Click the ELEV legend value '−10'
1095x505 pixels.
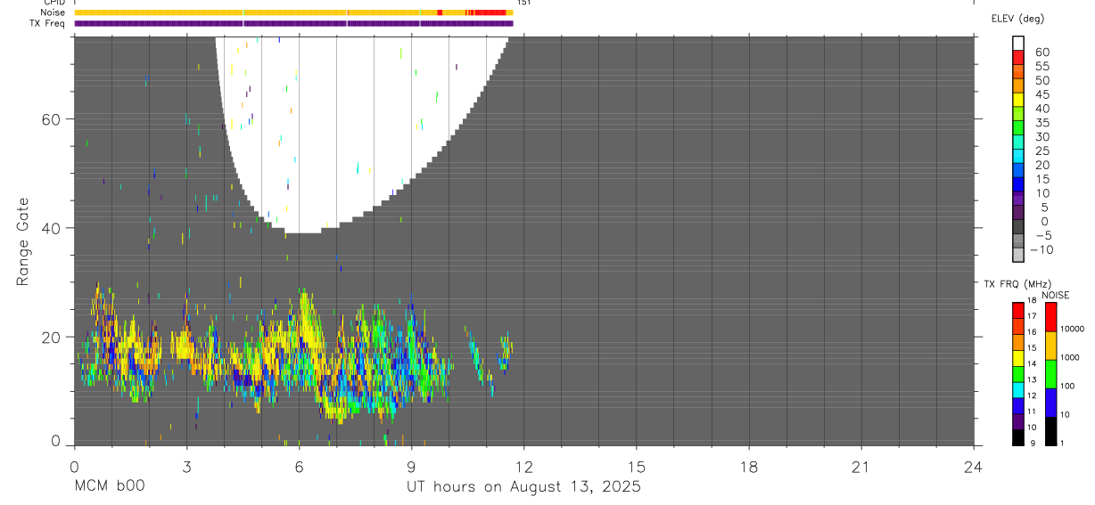(x=1040, y=249)
